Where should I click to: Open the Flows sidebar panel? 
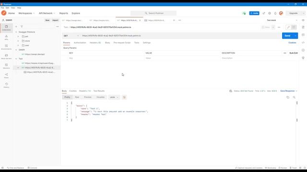(x=6, y=75)
